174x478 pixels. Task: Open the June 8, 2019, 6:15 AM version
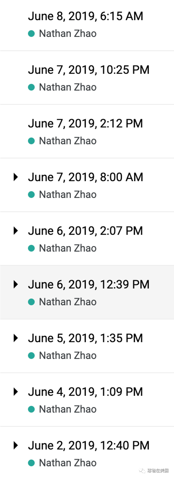[x=87, y=25]
